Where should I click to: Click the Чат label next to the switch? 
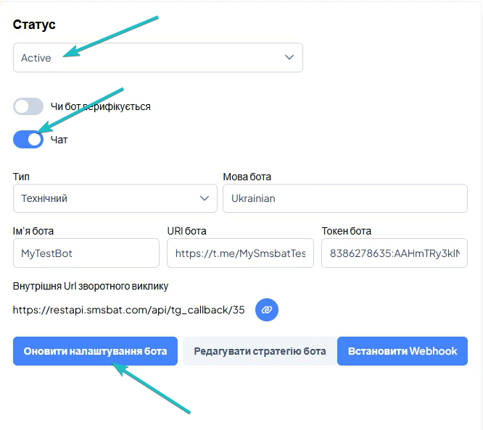point(59,140)
